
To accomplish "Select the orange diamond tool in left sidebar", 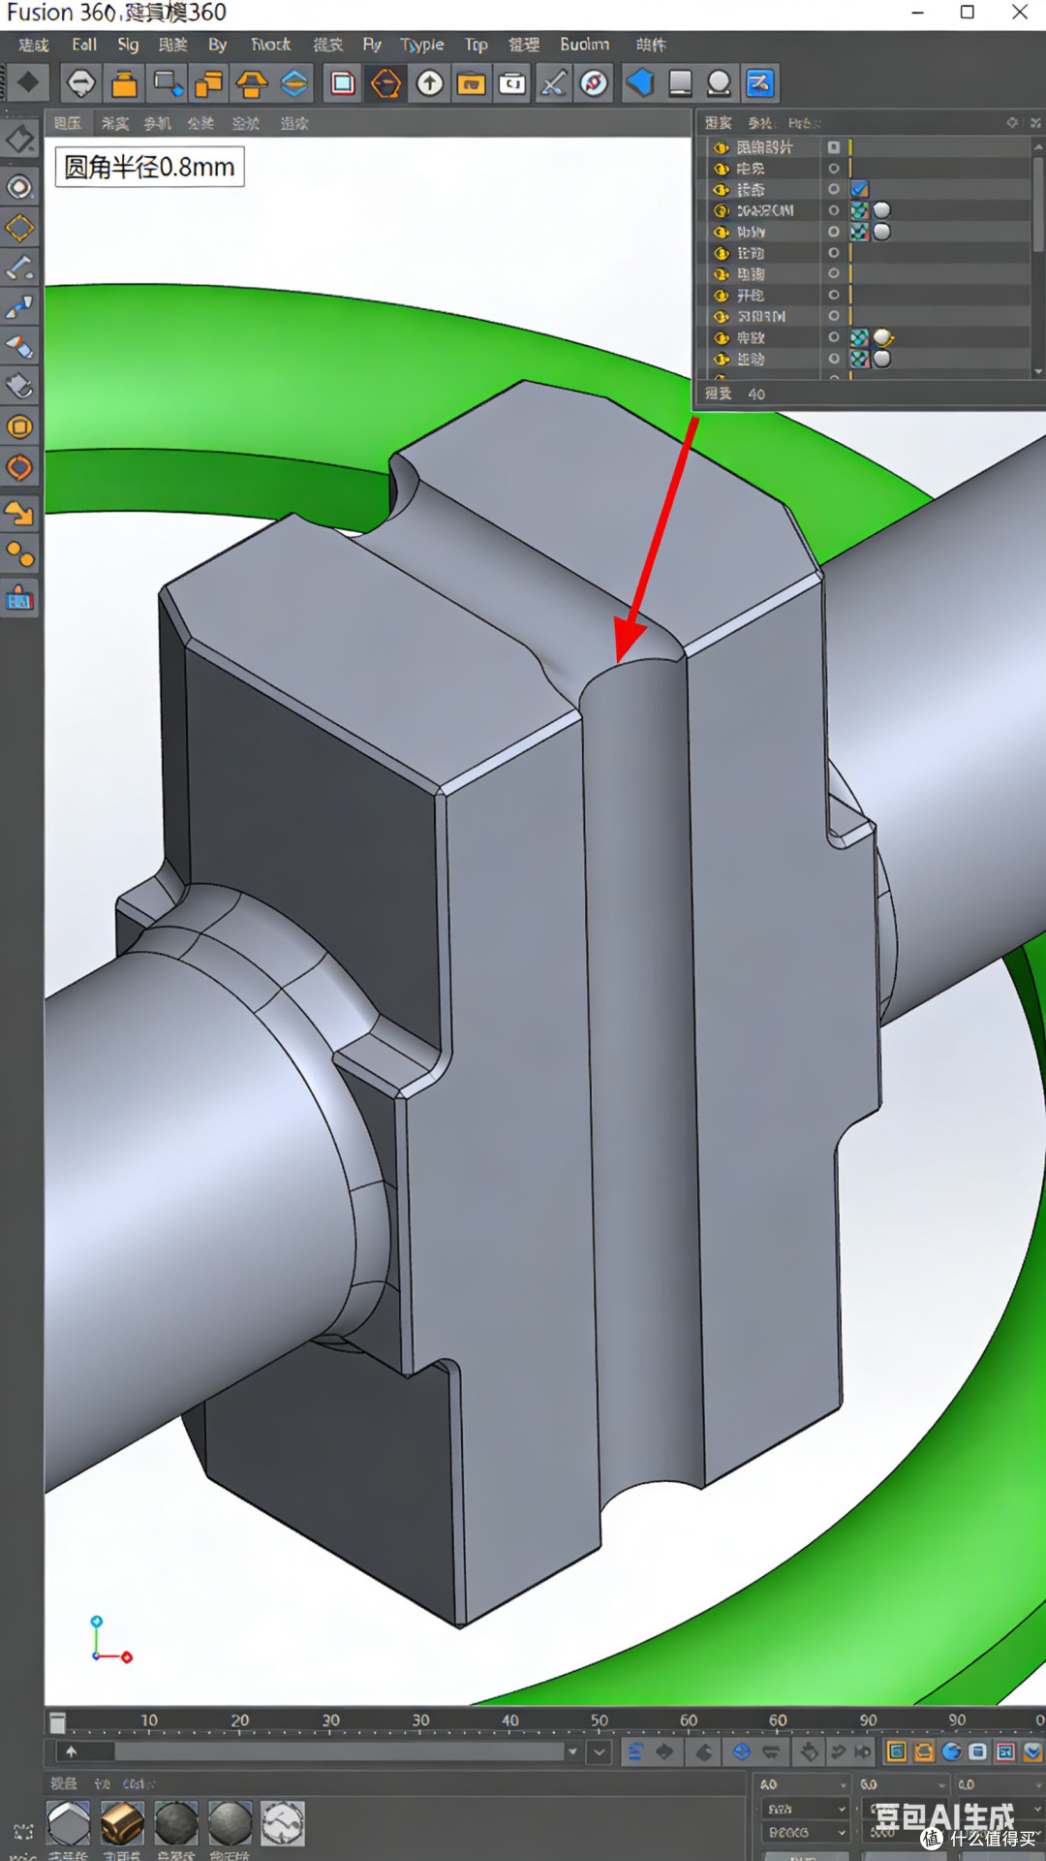I will (20, 229).
